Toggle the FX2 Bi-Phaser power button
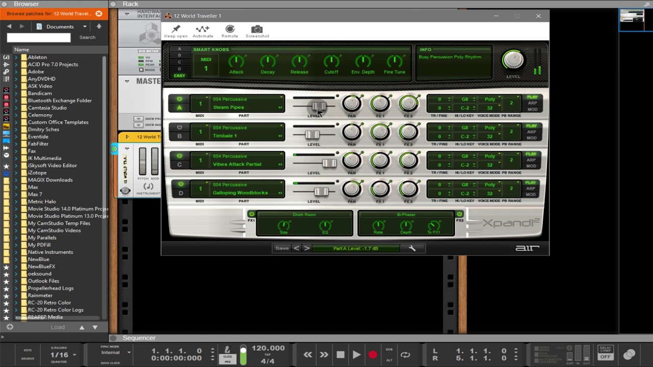 (x=459, y=214)
